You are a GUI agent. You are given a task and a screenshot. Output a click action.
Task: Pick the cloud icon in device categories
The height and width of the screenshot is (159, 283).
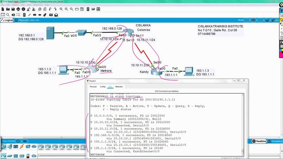coord(34,147)
